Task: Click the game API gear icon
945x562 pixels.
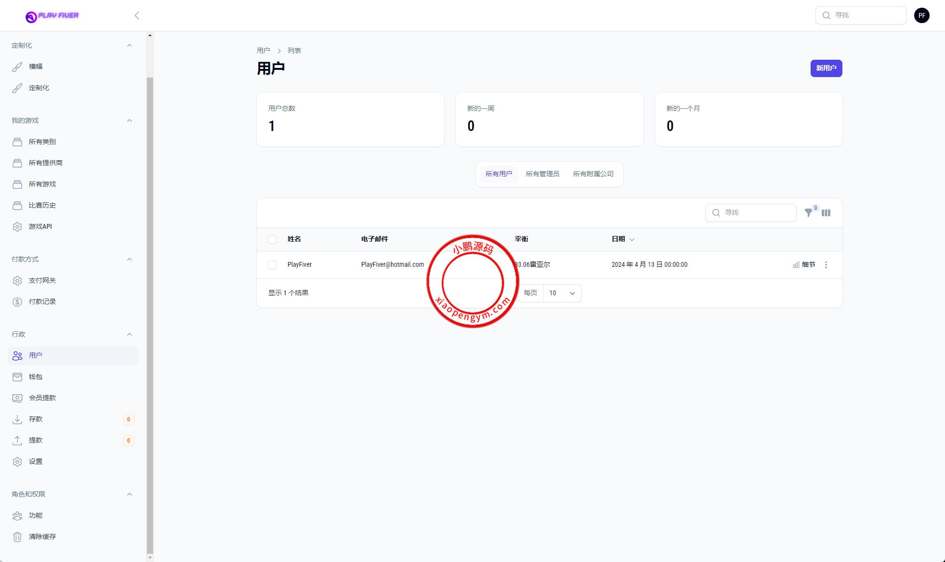Action: pyautogui.click(x=17, y=226)
